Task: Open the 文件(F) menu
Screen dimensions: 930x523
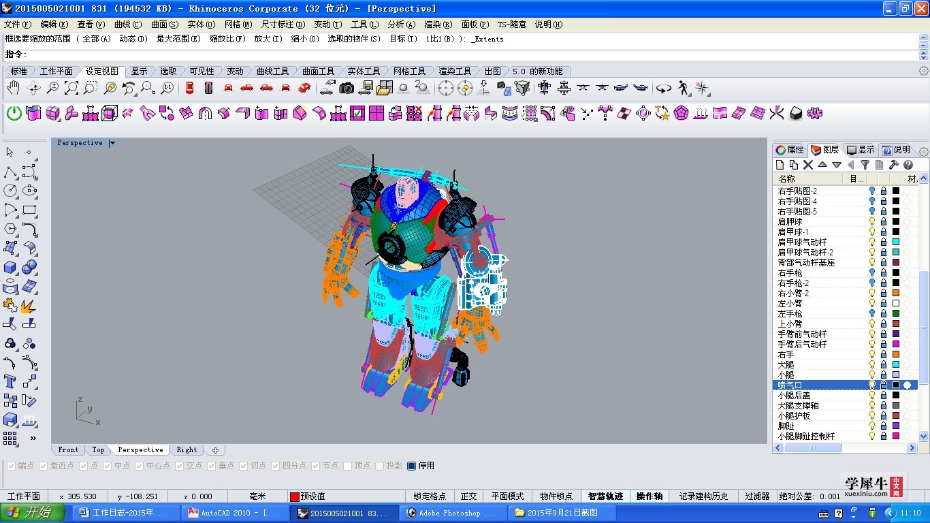Action: pos(18,25)
